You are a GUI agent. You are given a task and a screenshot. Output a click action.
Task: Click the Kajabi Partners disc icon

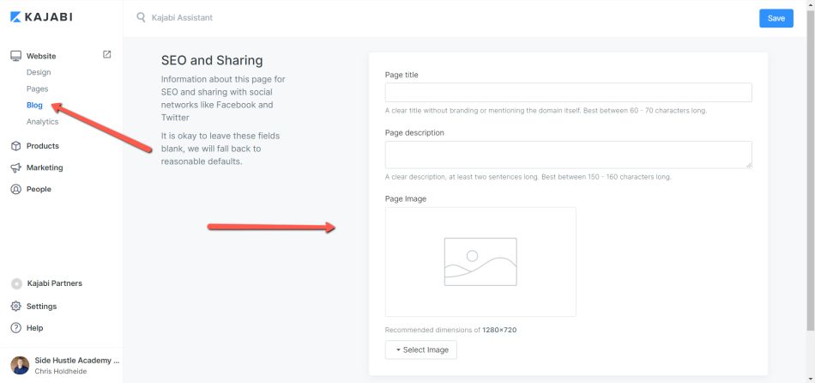[x=16, y=283]
